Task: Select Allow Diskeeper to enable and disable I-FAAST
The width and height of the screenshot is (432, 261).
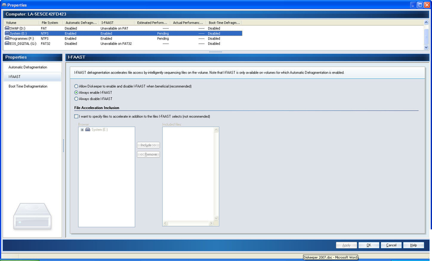Action: pos(76,86)
